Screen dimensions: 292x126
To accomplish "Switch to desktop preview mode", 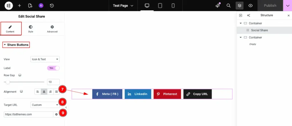I will point(147,6).
